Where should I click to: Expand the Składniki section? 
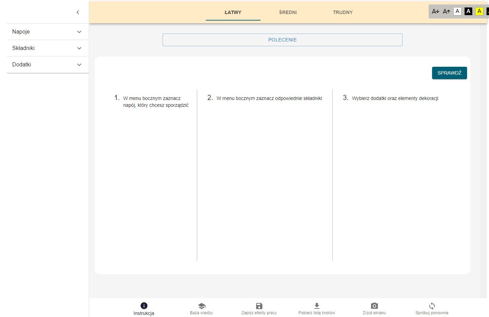(48, 48)
